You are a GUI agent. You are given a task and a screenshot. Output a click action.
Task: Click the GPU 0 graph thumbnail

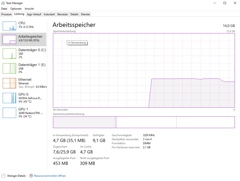9,98
